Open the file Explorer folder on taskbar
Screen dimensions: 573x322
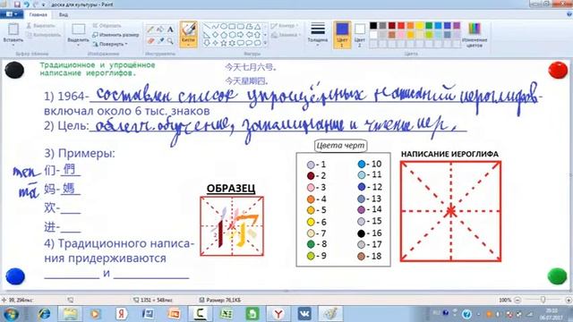70,314
